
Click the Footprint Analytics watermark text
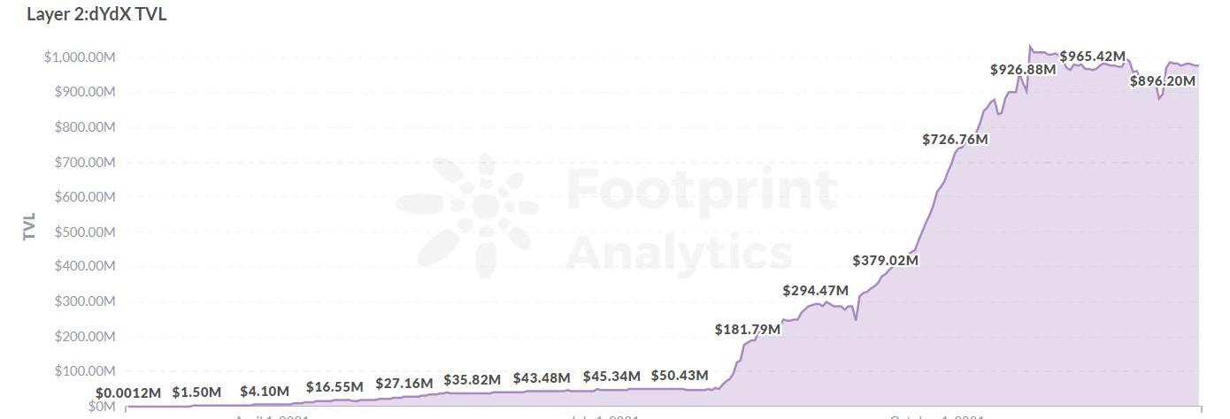pyautogui.click(x=699, y=218)
